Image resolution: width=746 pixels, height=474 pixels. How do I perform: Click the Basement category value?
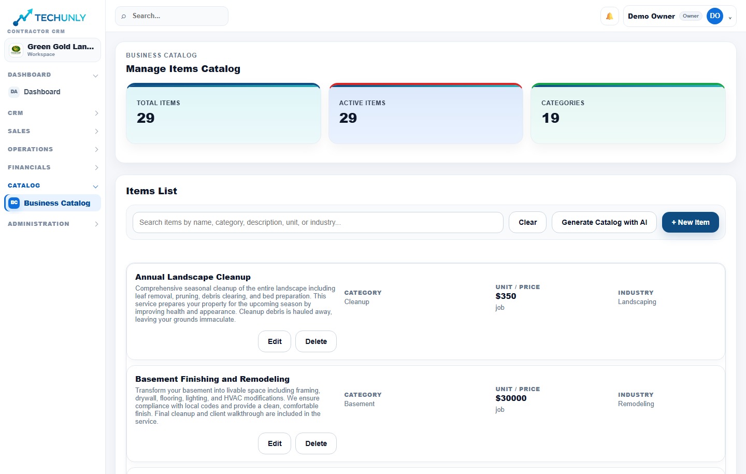coord(359,404)
